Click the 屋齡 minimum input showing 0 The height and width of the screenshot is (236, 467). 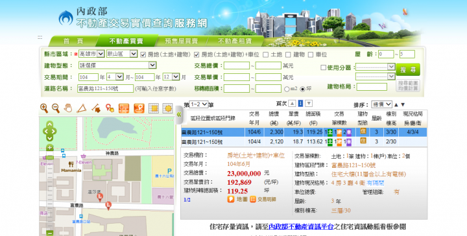(386, 54)
